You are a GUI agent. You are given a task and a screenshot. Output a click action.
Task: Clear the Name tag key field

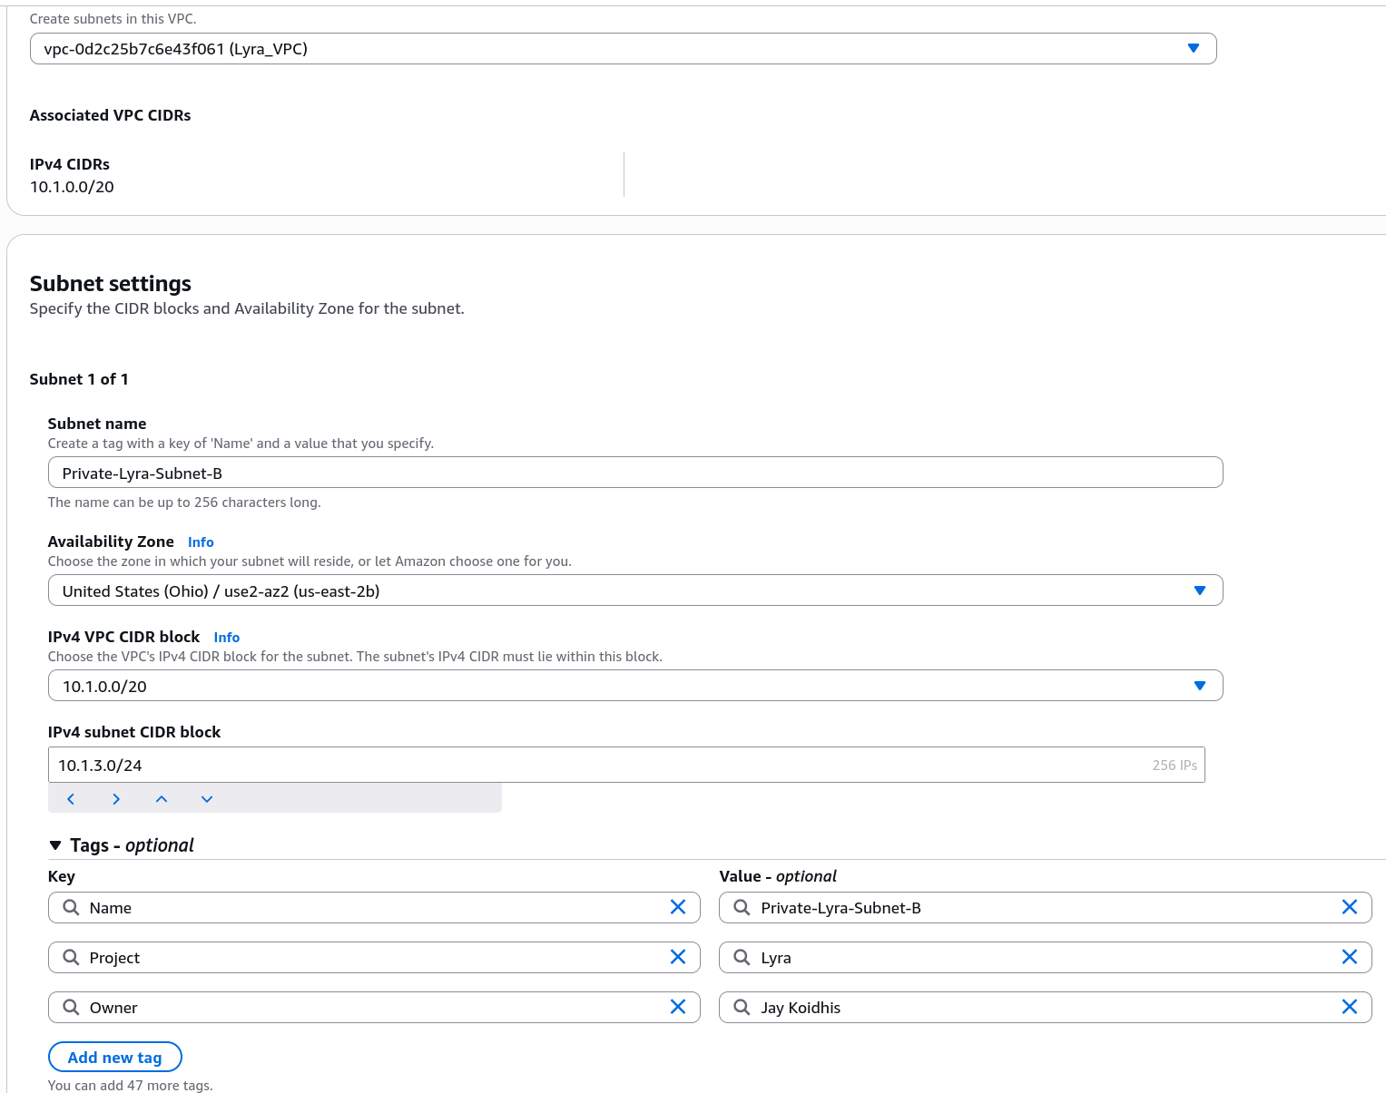pos(677,907)
